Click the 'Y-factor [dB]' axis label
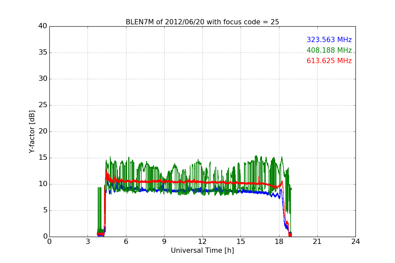This screenshot has height=263, width=395. [32, 131]
